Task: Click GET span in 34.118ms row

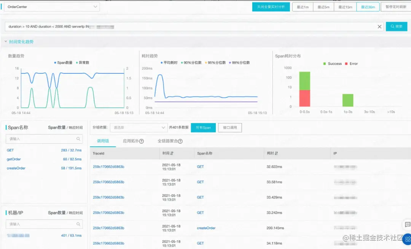Action: click(x=200, y=243)
